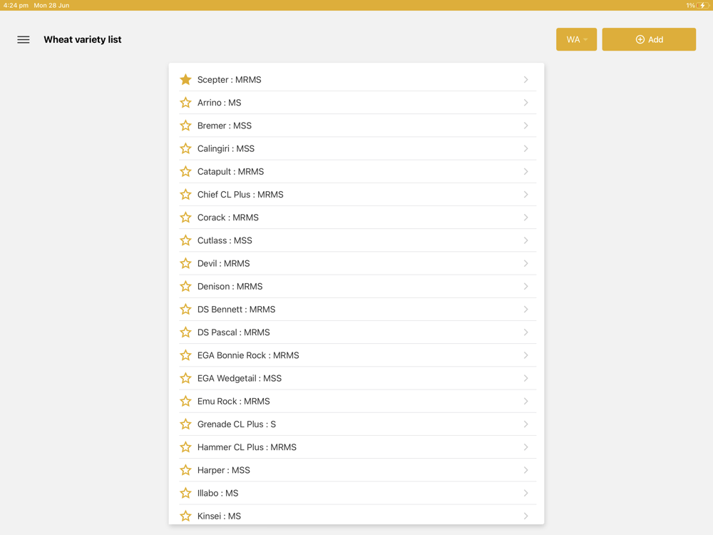This screenshot has width=713, height=535.
Task: Click the Add button
Action: [x=648, y=39]
